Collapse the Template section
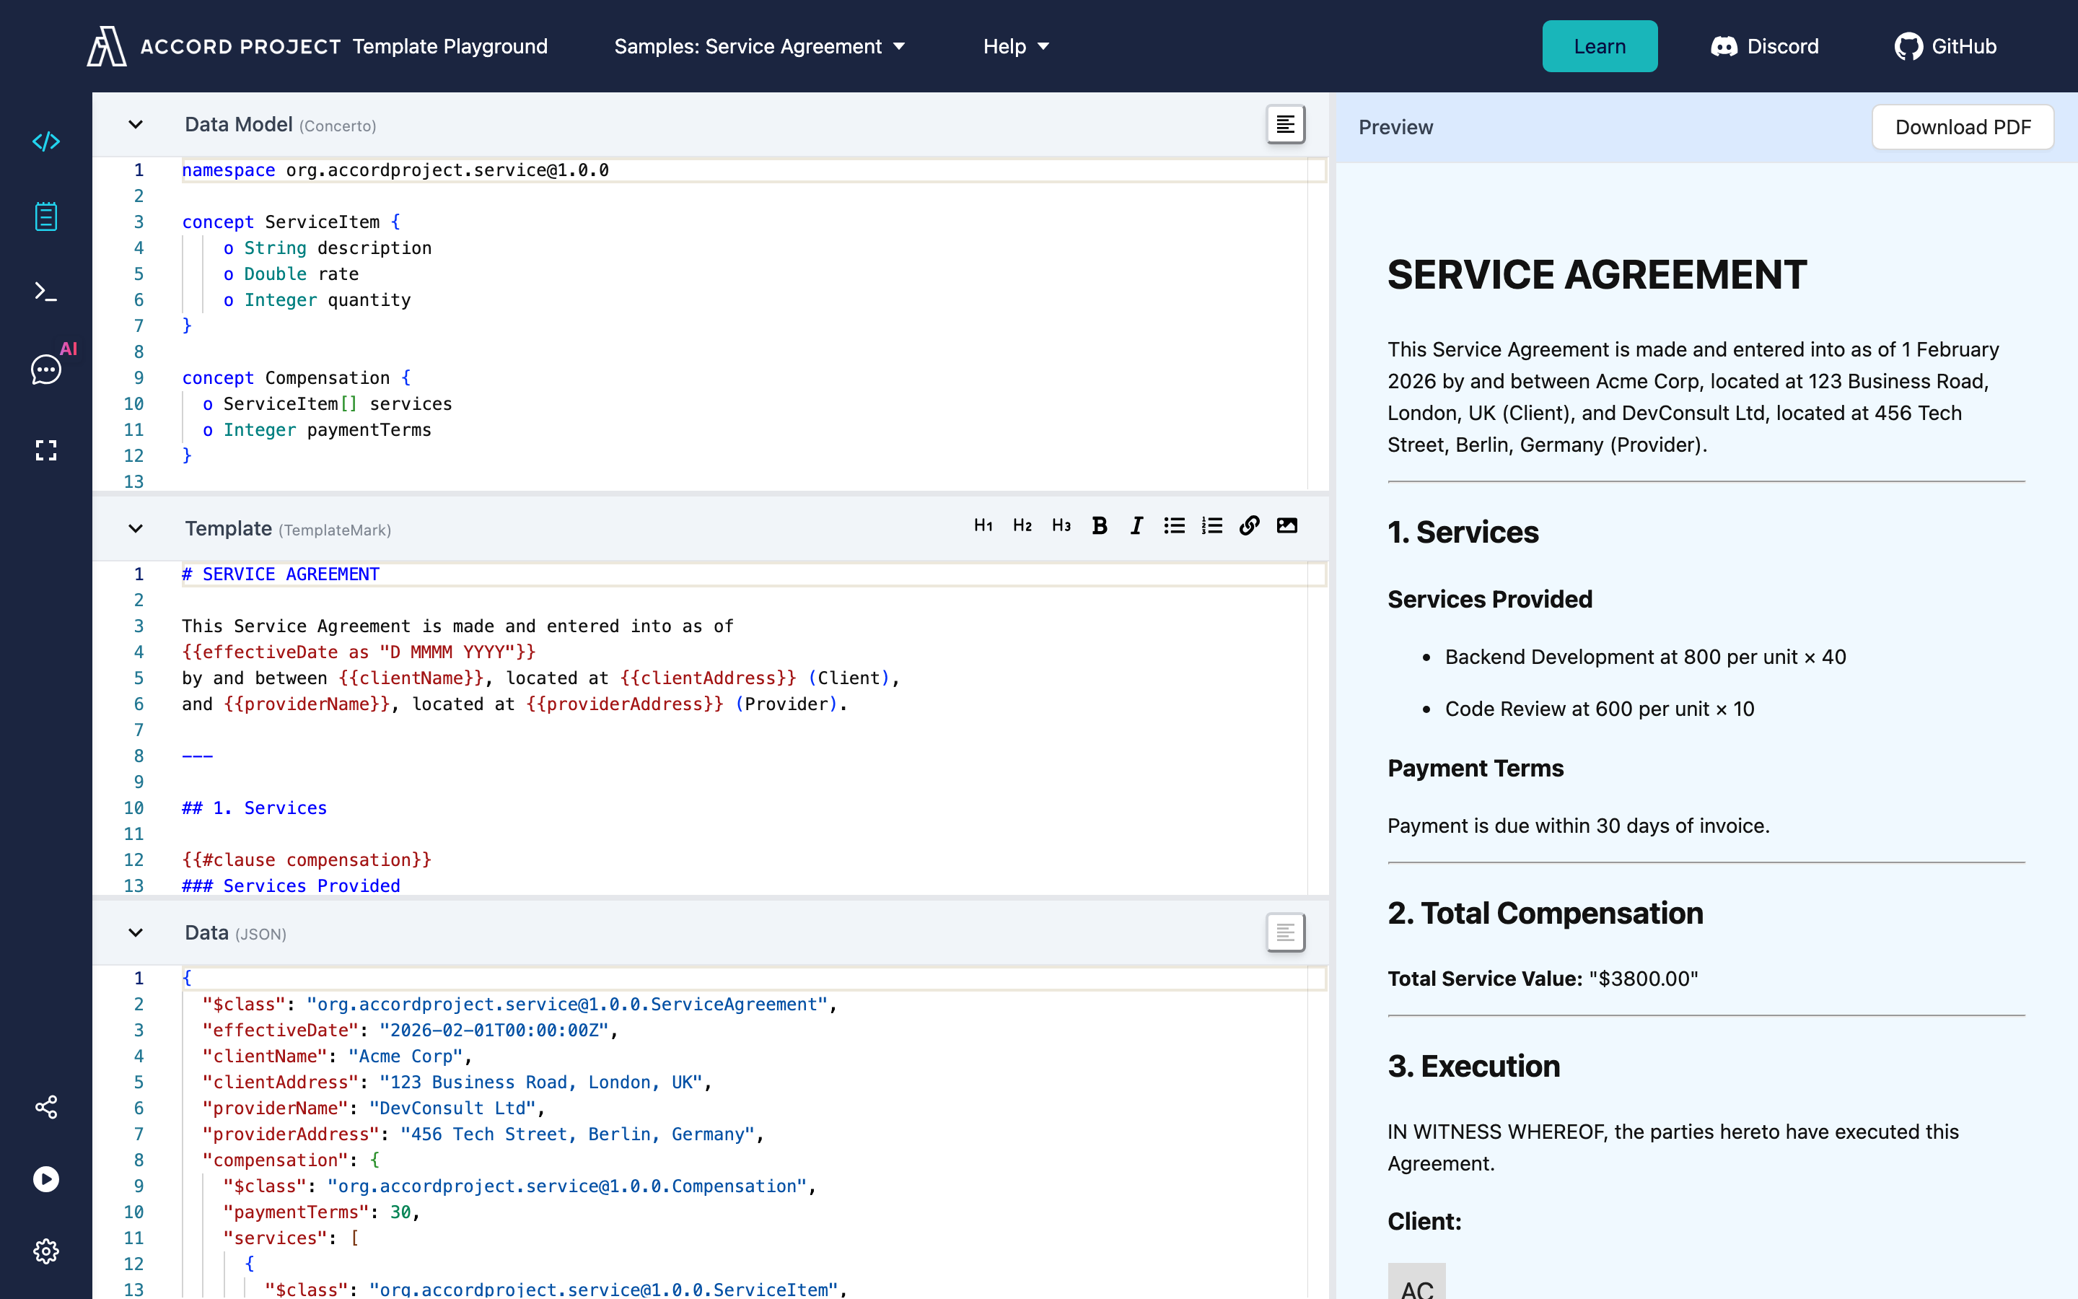 pos(136,528)
